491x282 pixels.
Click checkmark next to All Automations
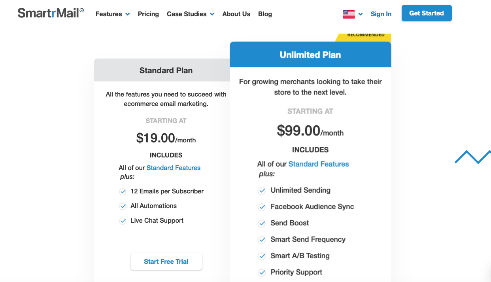[x=123, y=206]
